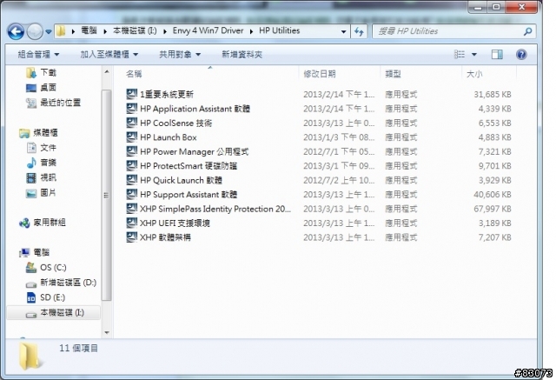Sort by the 名稱 column header
This screenshot has width=556, height=380.
[x=134, y=74]
